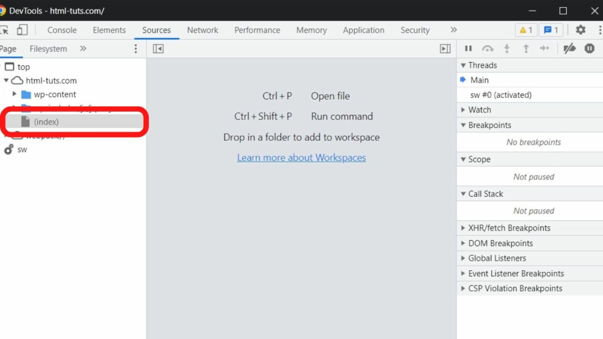
Task: Open DevTools settings via the gear icon
Action: tap(580, 30)
